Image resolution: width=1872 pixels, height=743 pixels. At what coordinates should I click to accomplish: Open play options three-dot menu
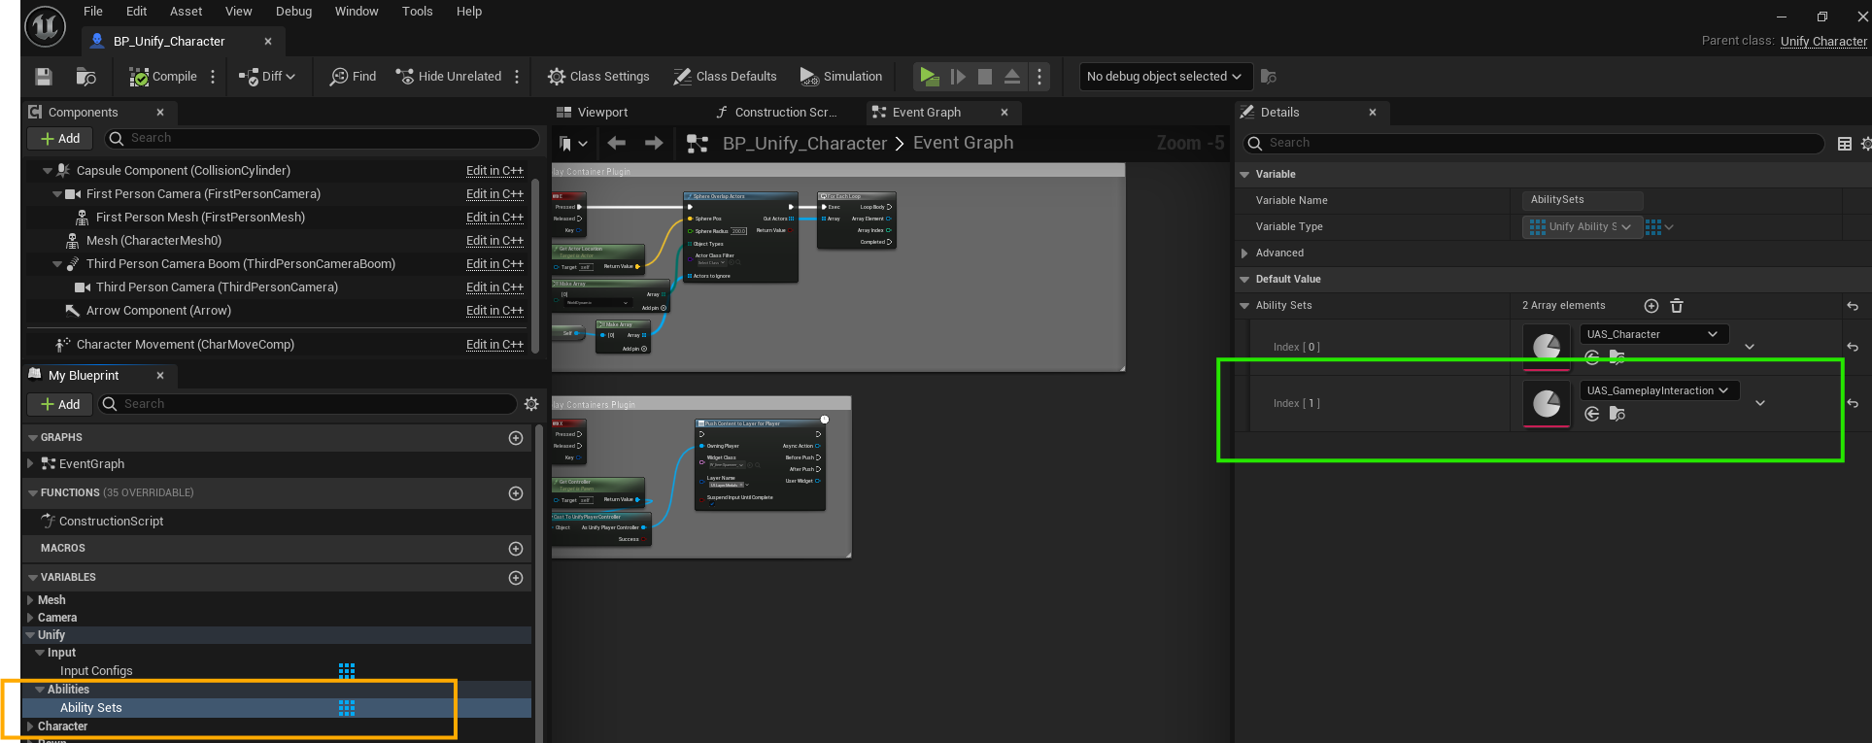coord(1039,77)
